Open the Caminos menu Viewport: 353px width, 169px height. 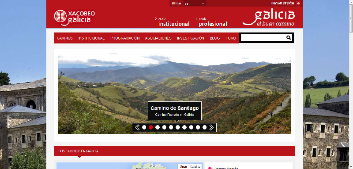pyautogui.click(x=64, y=38)
